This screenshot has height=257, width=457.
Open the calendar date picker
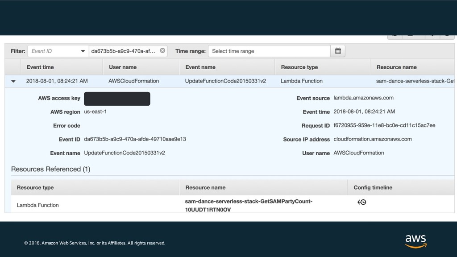point(338,51)
